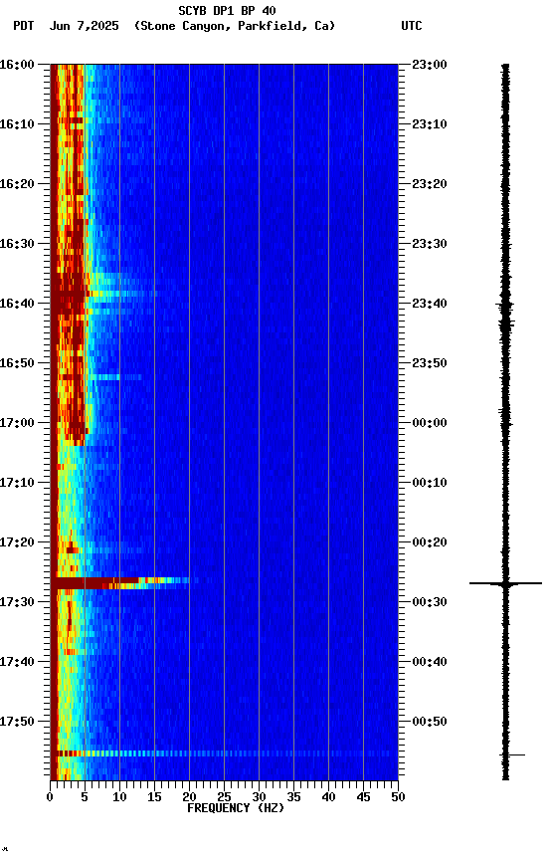Image resolution: width=549 pixels, height=860 pixels.
Task: Click the '00:00' UTC time label
Action: (x=430, y=423)
